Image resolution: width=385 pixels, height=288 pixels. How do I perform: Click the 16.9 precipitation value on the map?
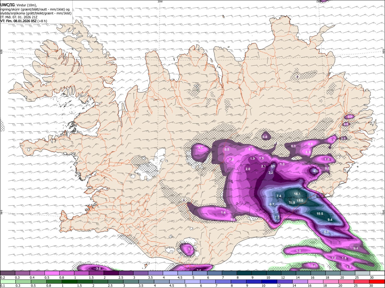coord(292,203)
